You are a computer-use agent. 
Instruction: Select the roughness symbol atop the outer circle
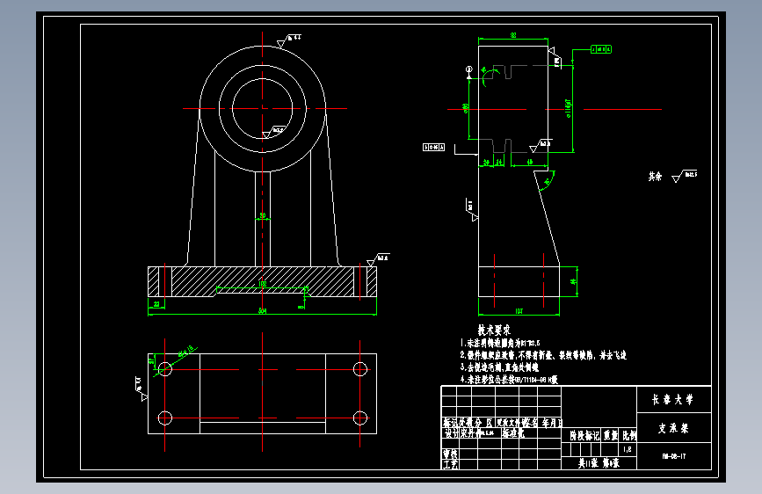[288, 40]
